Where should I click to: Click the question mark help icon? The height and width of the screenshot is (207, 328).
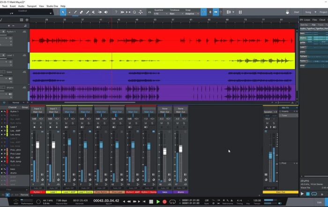point(116,12)
